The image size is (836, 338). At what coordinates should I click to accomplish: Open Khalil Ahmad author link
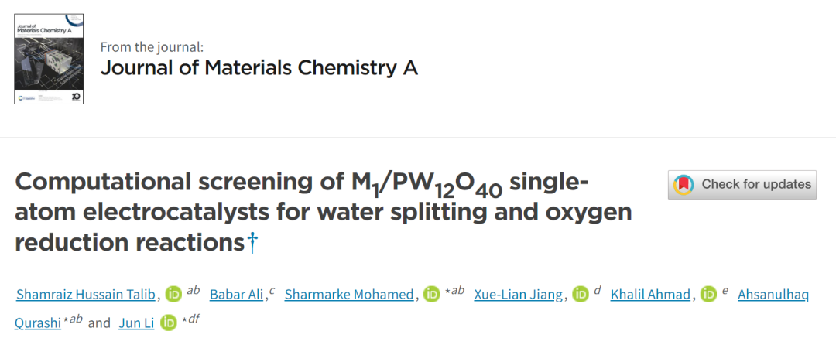coord(651,294)
